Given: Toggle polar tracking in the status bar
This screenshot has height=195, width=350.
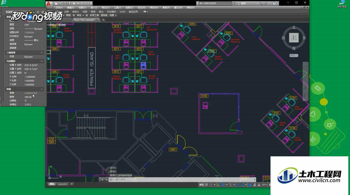Looking at the screenshot, I should [x=223, y=185].
